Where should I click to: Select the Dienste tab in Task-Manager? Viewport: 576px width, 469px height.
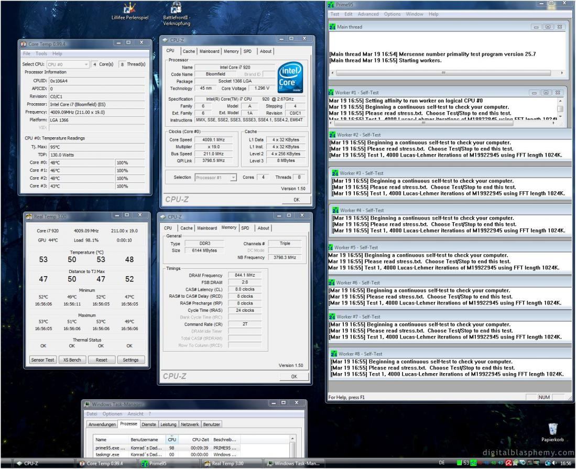coord(149,424)
